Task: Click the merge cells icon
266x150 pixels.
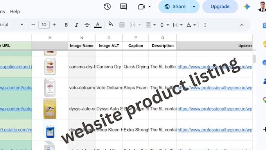Action: pyautogui.click(x=133, y=25)
